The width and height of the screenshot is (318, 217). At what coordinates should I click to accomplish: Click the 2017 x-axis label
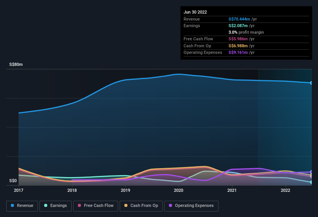coord(19,190)
